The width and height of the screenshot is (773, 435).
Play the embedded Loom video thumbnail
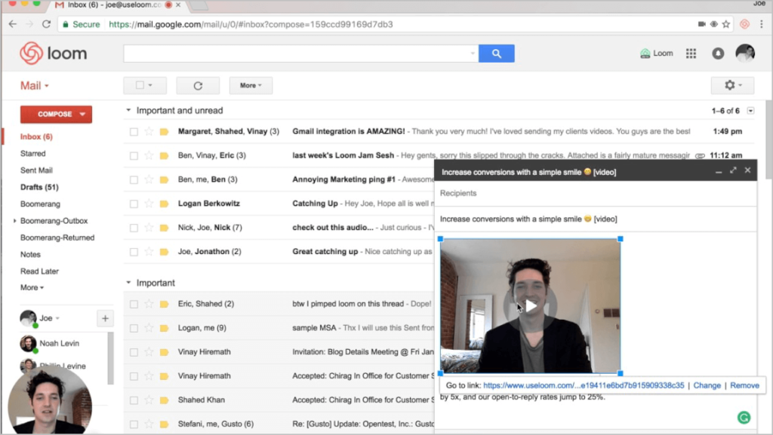531,306
